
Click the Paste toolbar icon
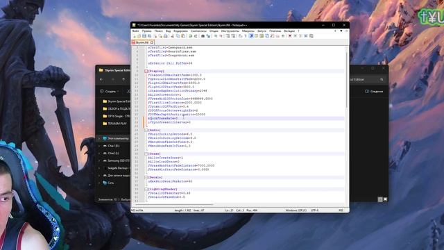[x=183, y=36]
